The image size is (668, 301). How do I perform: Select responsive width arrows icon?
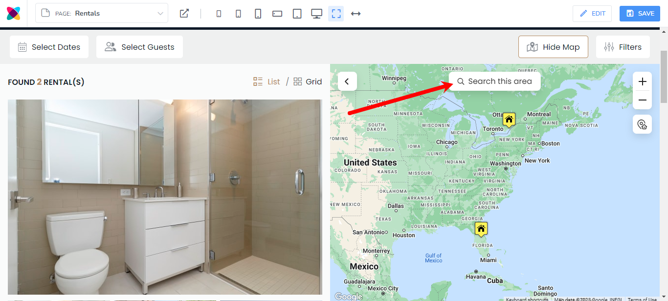(356, 14)
